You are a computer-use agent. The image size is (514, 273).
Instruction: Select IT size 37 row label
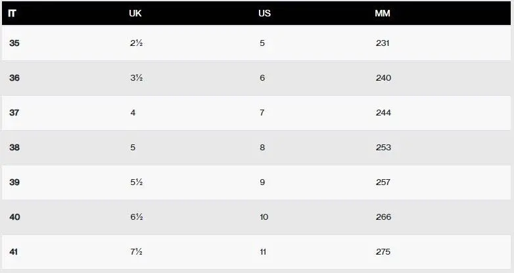point(14,113)
